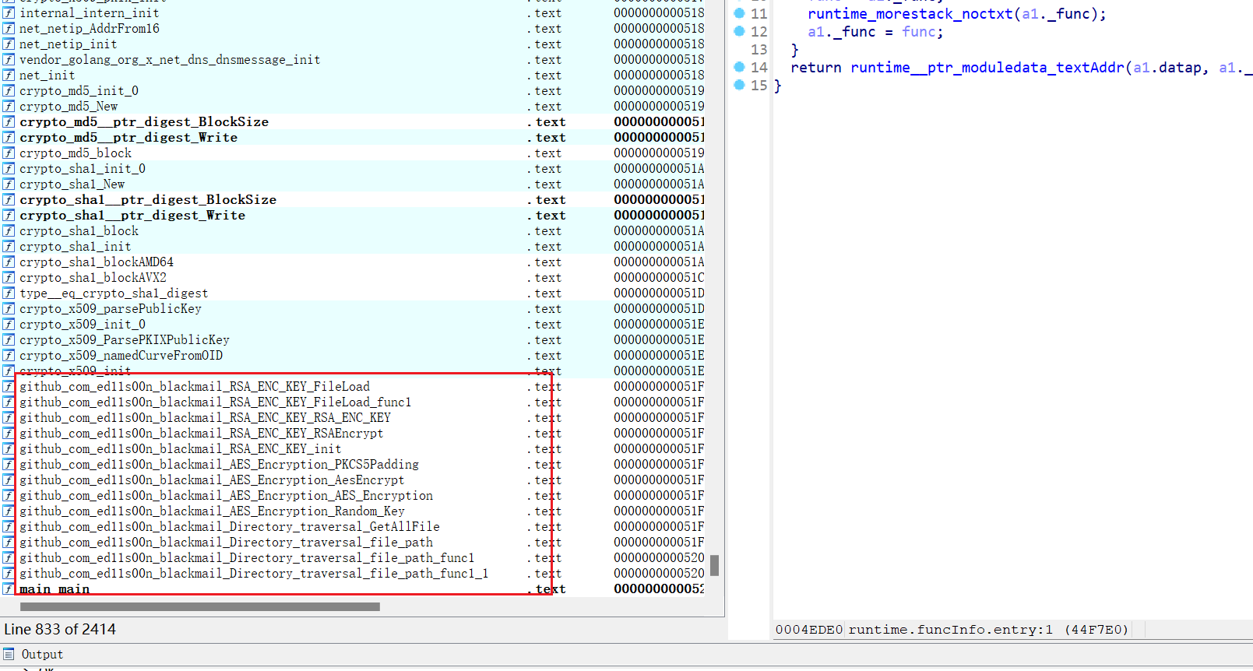Click function icon beside crypto_md5_New

(x=9, y=107)
